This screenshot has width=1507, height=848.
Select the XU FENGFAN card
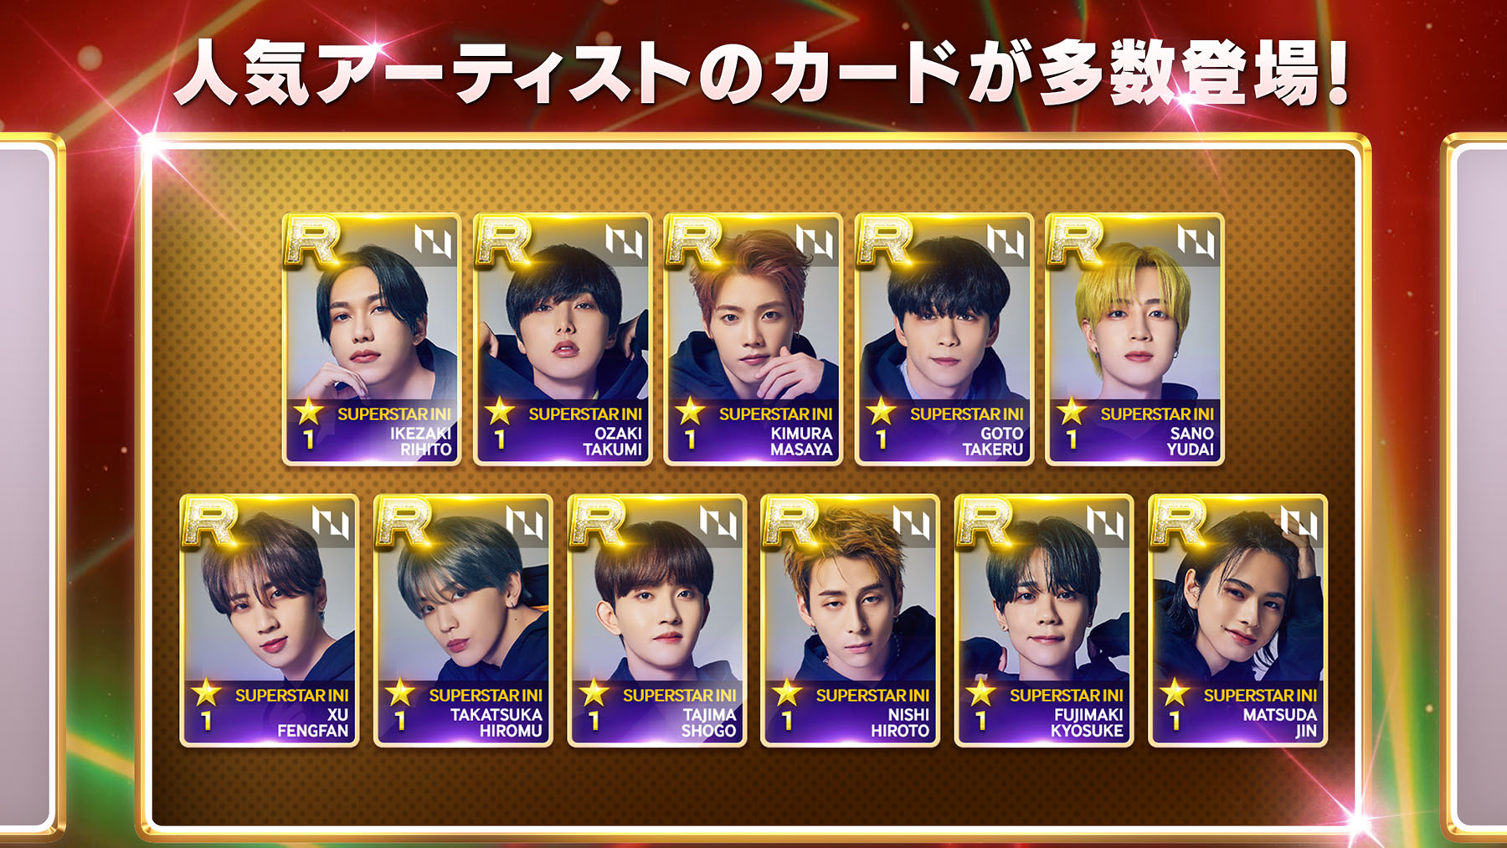click(270, 620)
